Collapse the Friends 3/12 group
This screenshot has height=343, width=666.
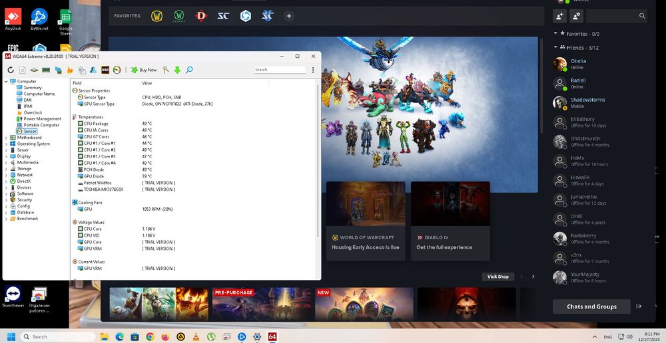(555, 47)
